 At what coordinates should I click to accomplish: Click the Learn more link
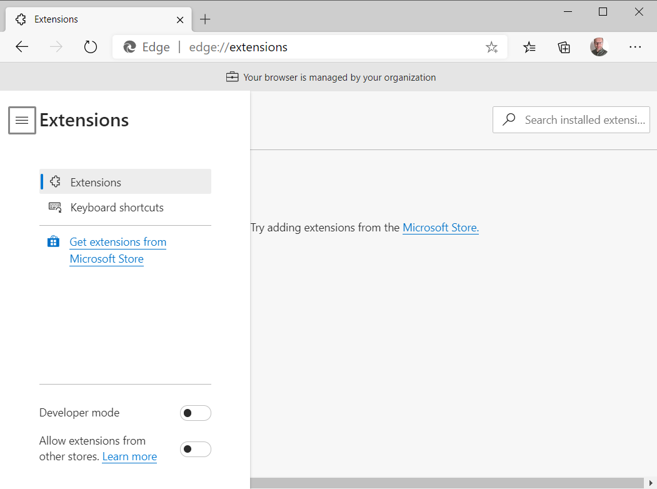(129, 456)
